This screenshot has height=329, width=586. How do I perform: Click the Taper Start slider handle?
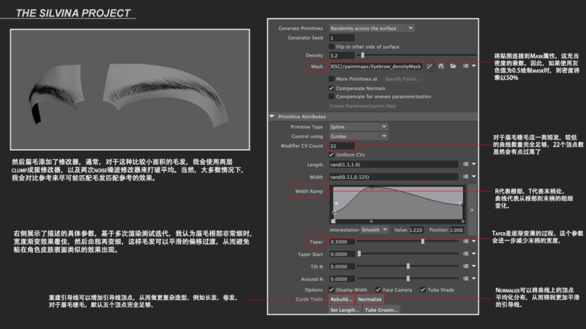pos(359,254)
